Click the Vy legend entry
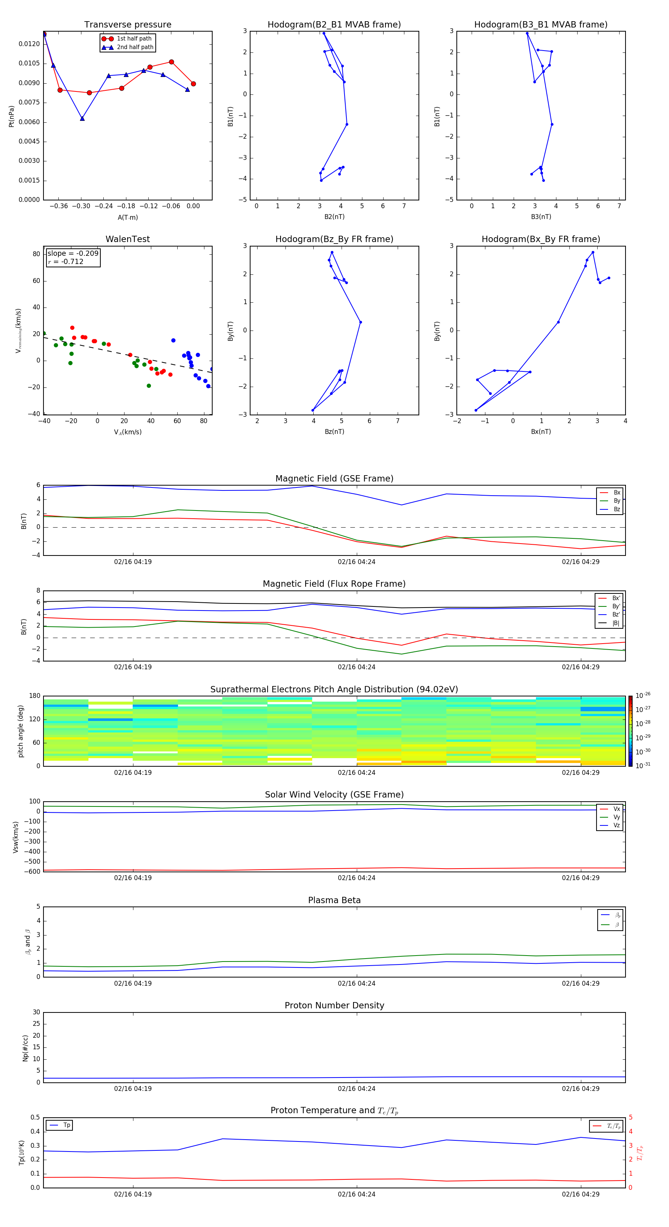The width and height of the screenshot is (669, 1227). (x=610, y=817)
